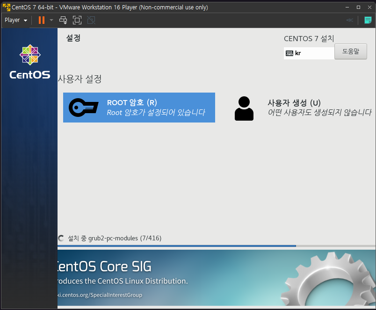Minimize the VMware Player window
The width and height of the screenshot is (376, 310).
(x=347, y=7)
